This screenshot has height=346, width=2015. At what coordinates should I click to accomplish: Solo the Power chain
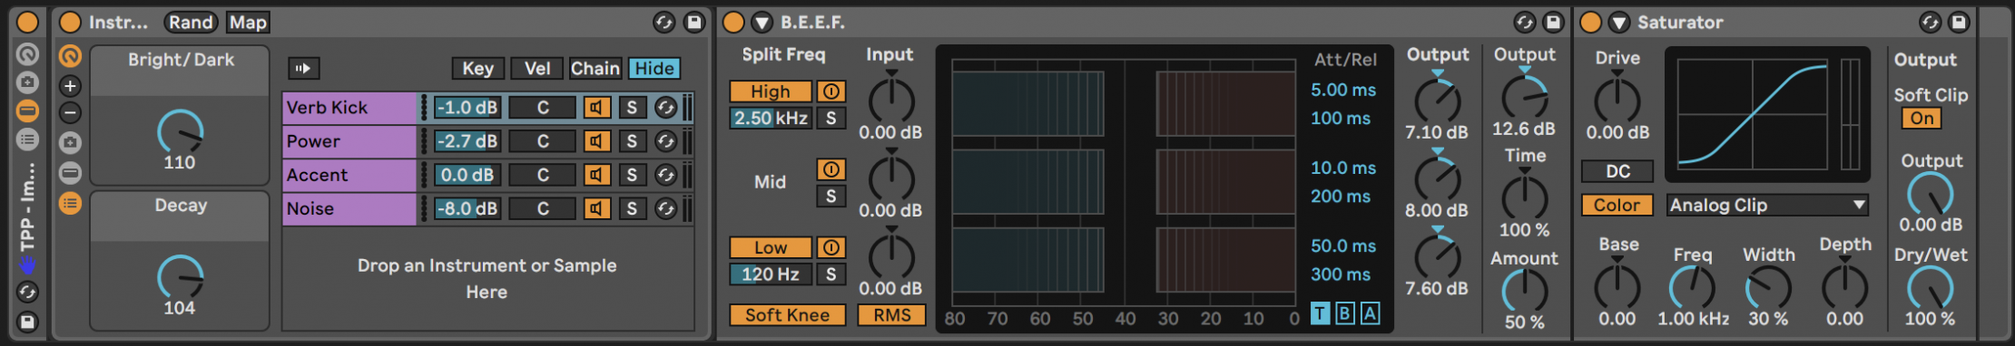(632, 141)
